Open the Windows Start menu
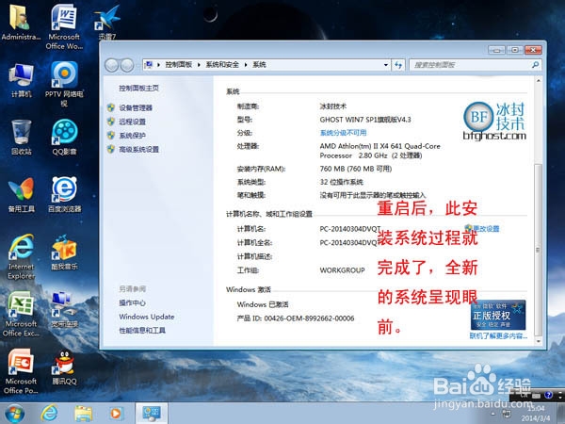The height and width of the screenshot is (424, 565). tap(15, 413)
